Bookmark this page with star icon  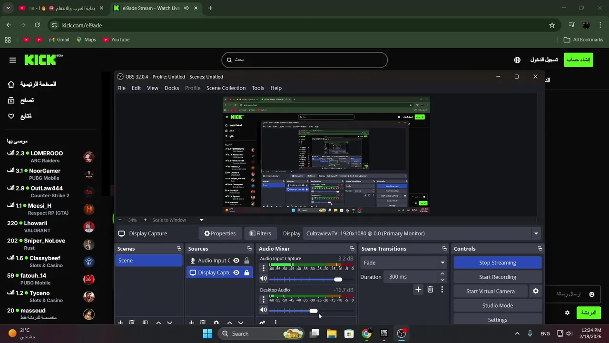[x=552, y=25]
